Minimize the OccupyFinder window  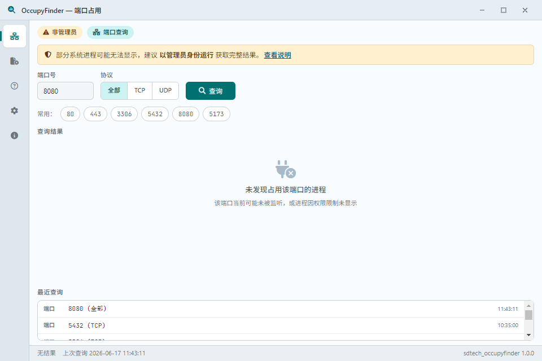coord(482,10)
